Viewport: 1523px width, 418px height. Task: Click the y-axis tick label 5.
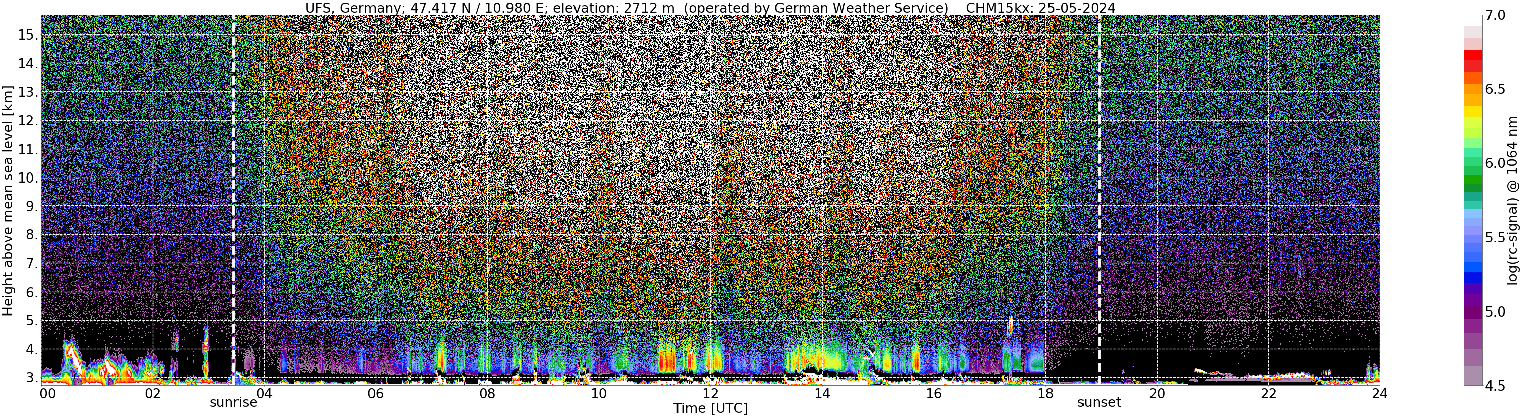(31, 321)
